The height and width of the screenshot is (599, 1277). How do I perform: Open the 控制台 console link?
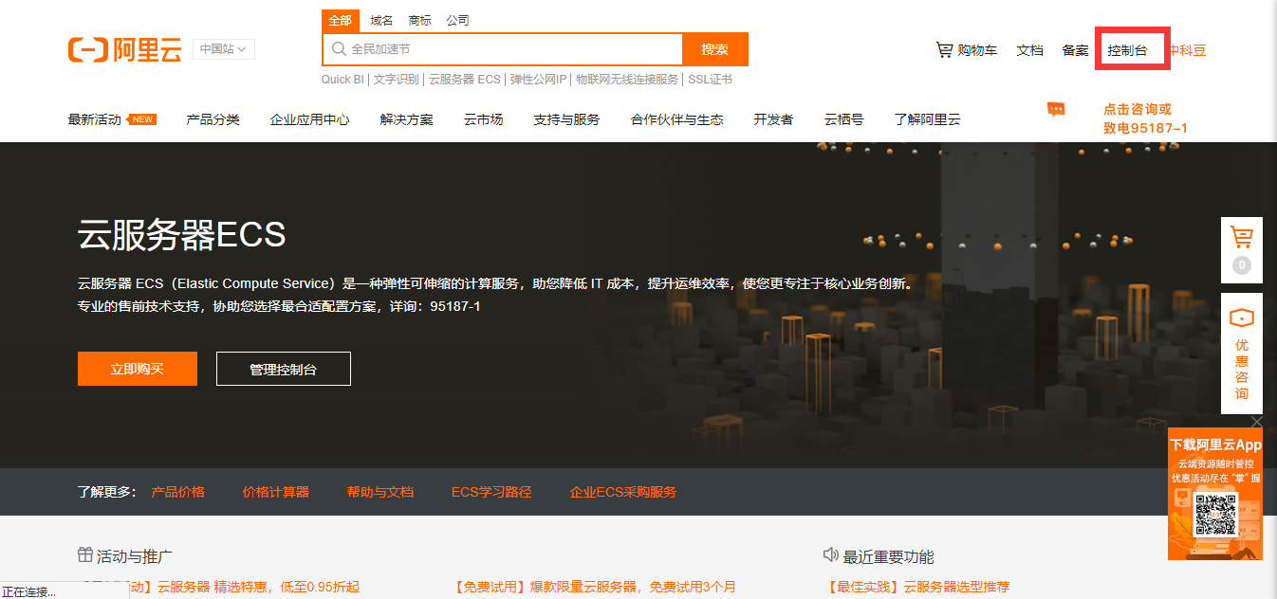coord(1128,50)
